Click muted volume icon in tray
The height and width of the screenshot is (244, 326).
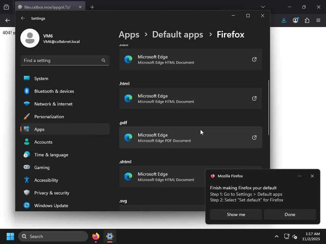pyautogui.click(x=294, y=236)
